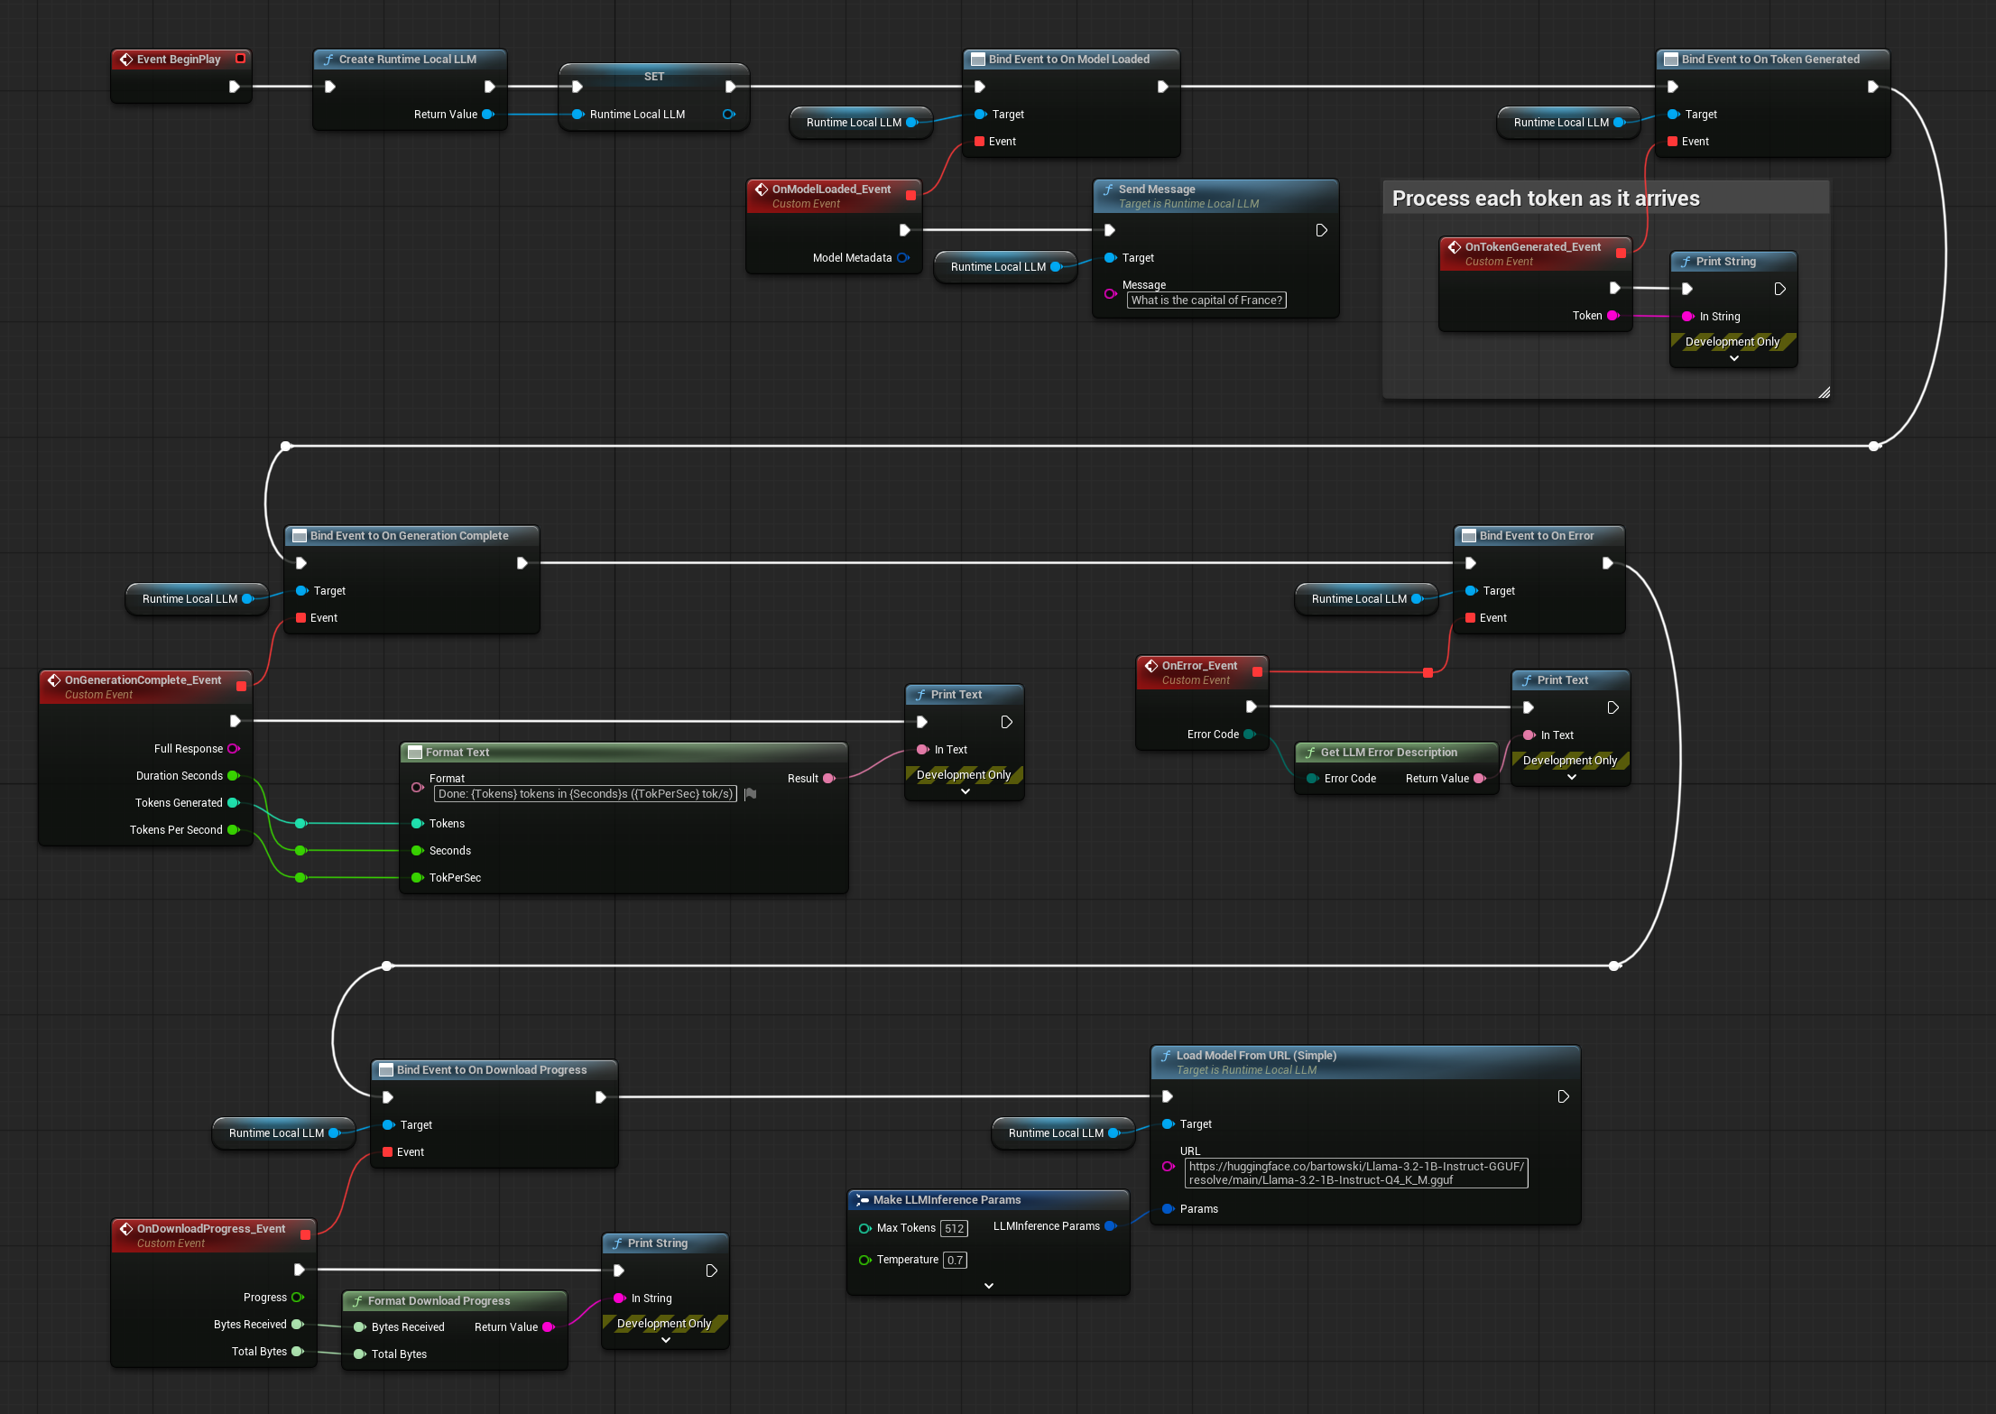Screen dimensions: 1996x1414
Task: Click the OnTokenGenerated_Event red delegate pin
Action: pyautogui.click(x=1621, y=254)
